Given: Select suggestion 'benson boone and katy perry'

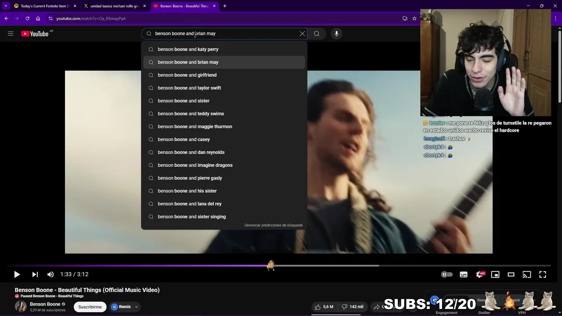Looking at the screenshot, I should (x=224, y=49).
